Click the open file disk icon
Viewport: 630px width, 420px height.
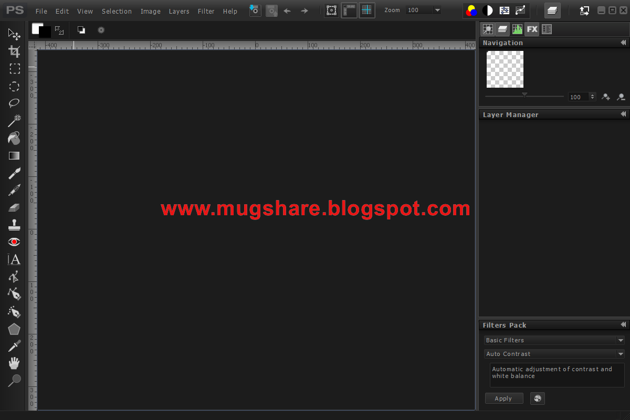click(x=255, y=10)
